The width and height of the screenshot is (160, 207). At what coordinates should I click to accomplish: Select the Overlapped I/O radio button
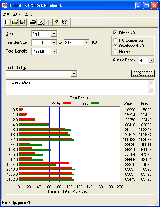pos(115,46)
